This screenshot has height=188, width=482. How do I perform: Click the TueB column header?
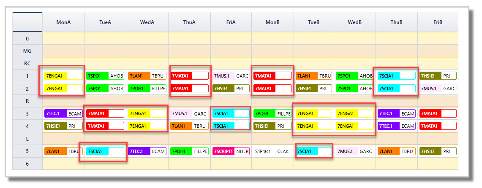[313, 22]
